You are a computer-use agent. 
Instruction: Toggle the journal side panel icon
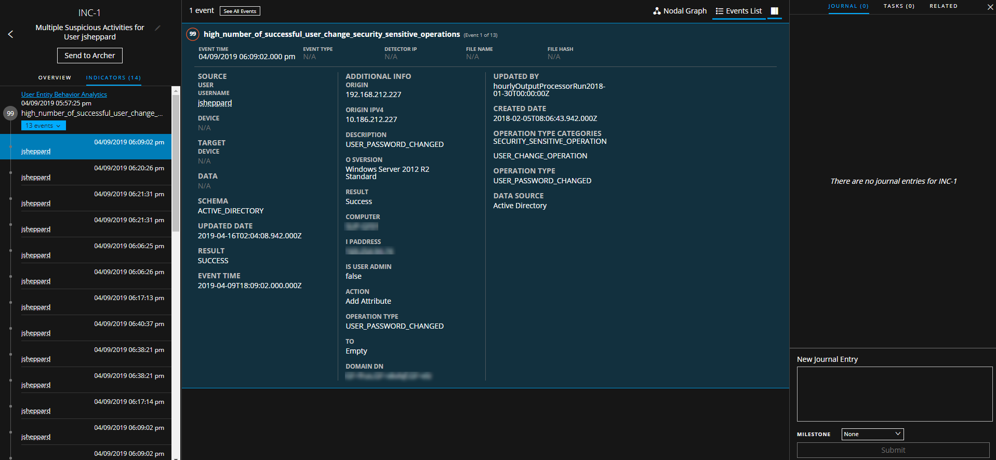click(774, 11)
